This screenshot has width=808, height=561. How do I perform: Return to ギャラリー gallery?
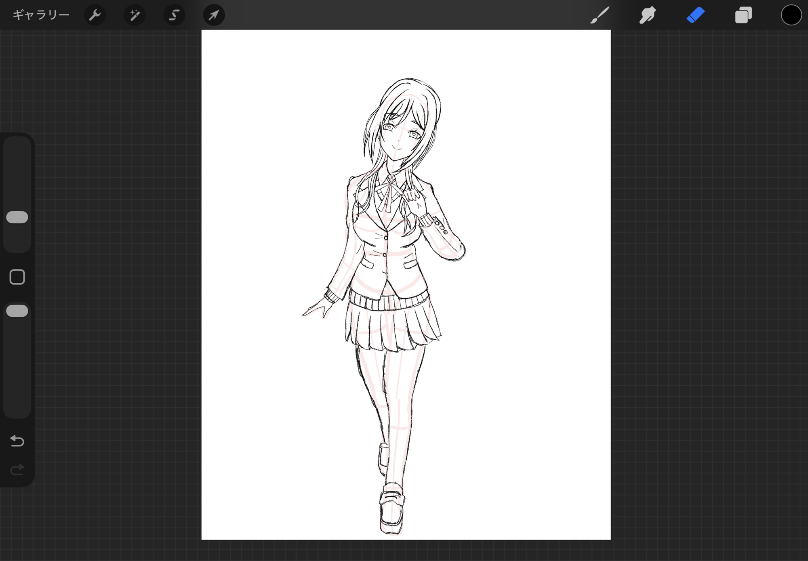[41, 15]
